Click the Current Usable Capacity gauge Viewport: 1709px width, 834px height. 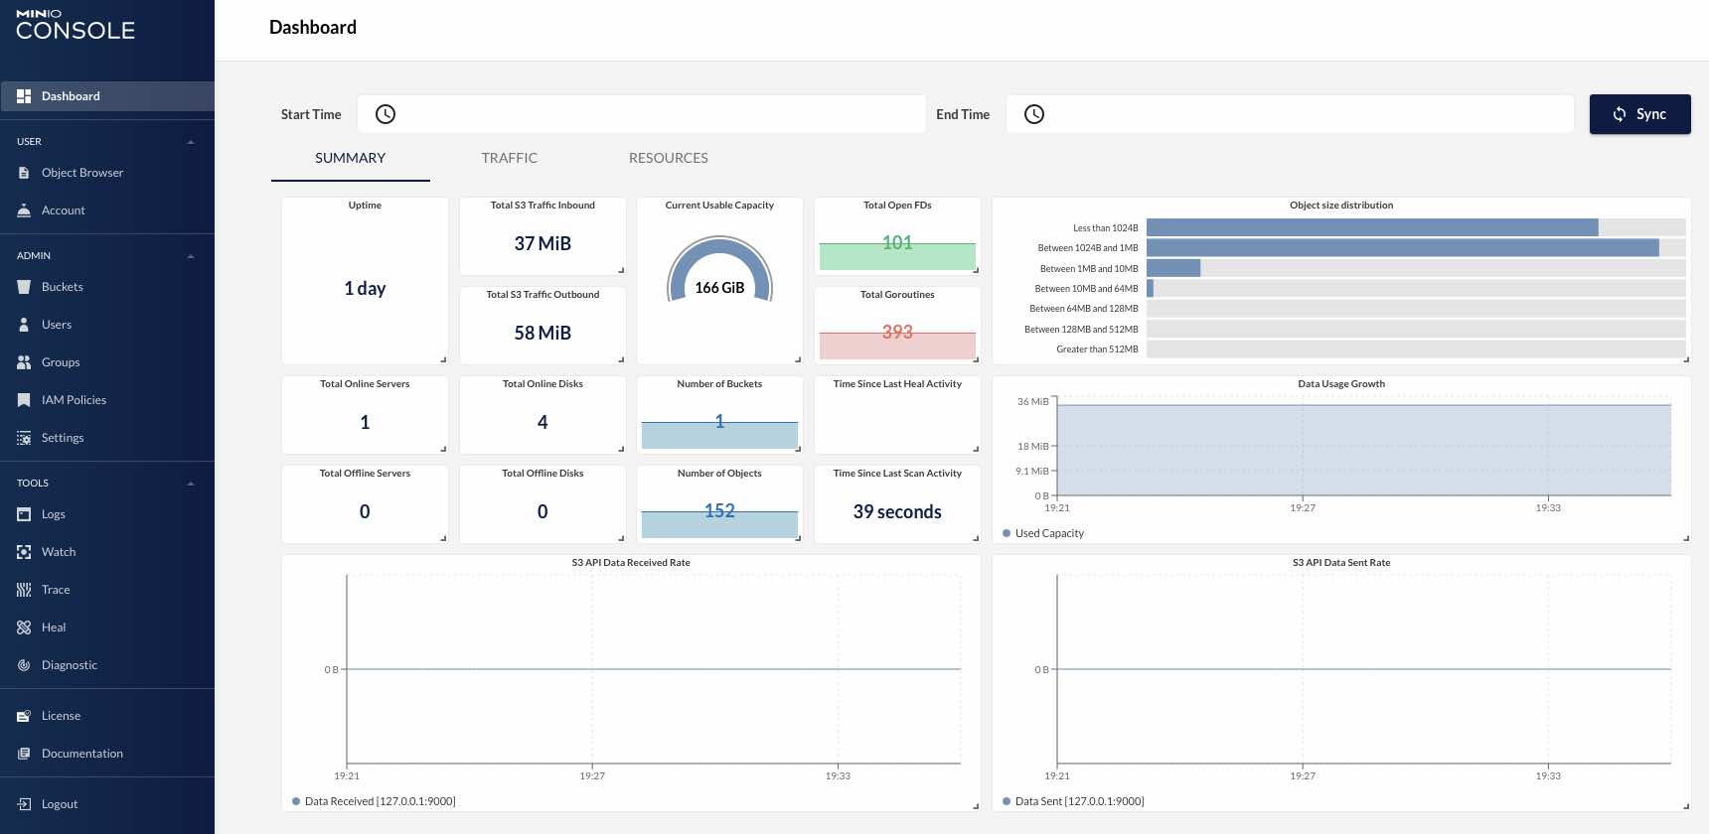click(719, 270)
